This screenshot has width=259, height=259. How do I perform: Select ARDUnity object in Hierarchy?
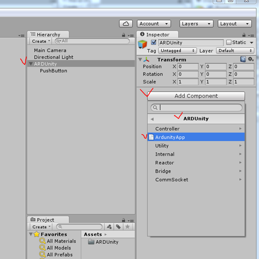point(81,64)
